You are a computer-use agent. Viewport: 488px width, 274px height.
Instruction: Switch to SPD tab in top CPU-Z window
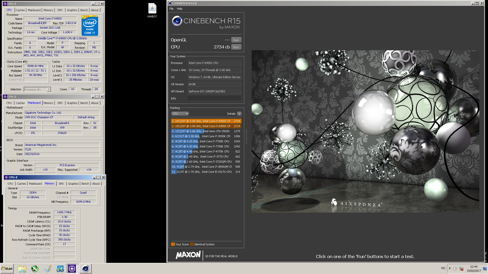click(x=60, y=10)
